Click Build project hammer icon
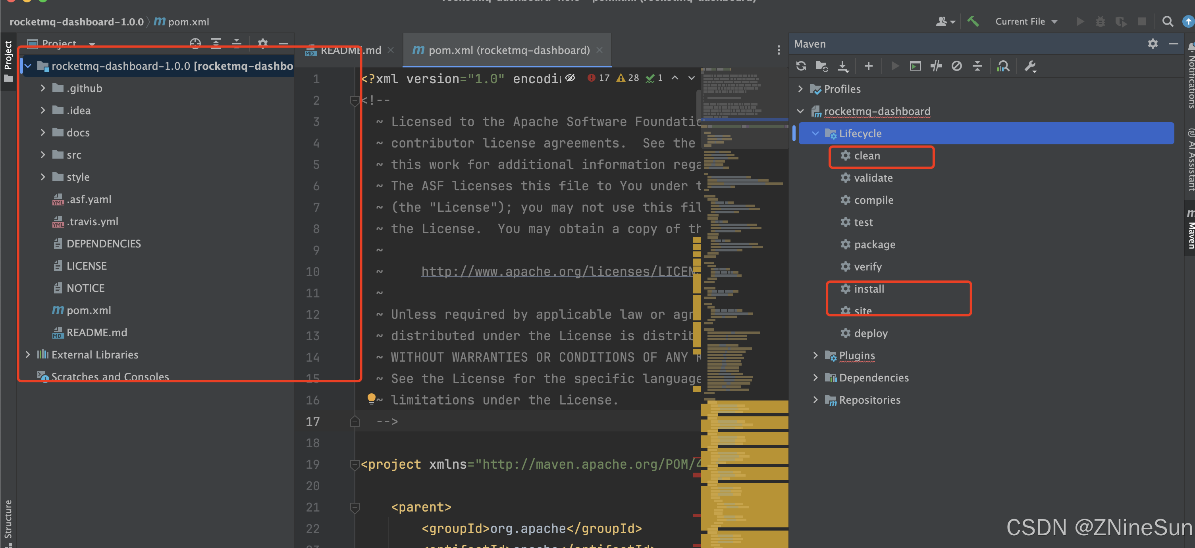Screen dimensions: 1195x548 (x=973, y=21)
